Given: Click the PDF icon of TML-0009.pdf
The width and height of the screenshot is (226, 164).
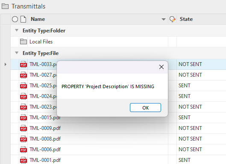Looking at the screenshot, I should [x=23, y=128].
